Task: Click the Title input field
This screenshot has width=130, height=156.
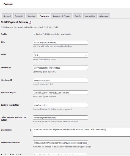Action: point(60,42)
